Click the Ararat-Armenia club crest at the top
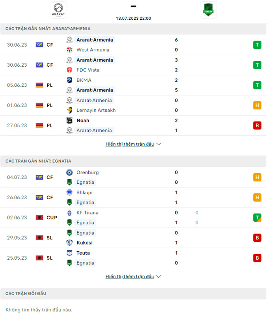The height and width of the screenshot is (318, 268). click(58, 10)
